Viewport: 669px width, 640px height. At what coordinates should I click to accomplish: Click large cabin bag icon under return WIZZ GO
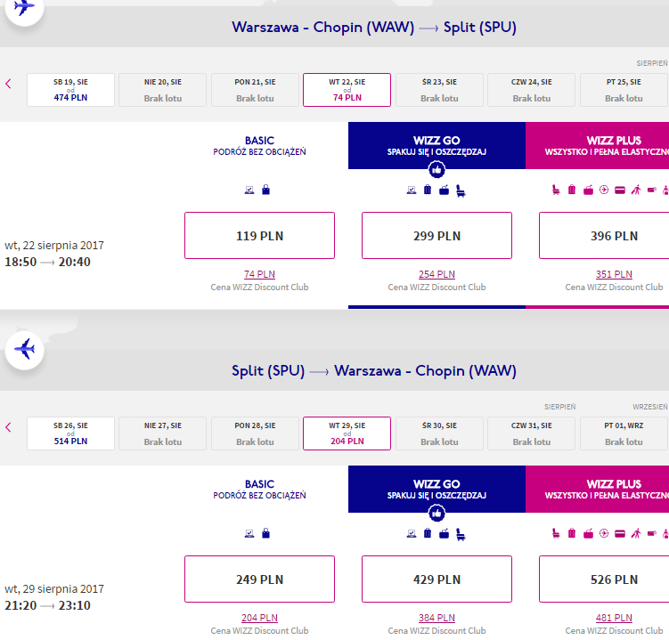(445, 533)
